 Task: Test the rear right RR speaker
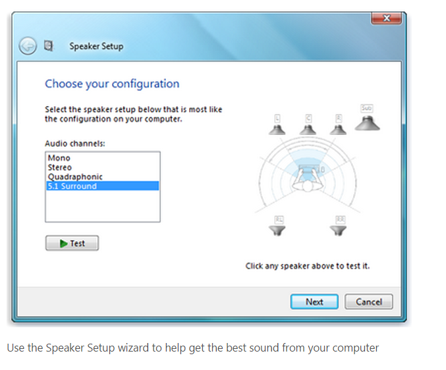pos(338,226)
